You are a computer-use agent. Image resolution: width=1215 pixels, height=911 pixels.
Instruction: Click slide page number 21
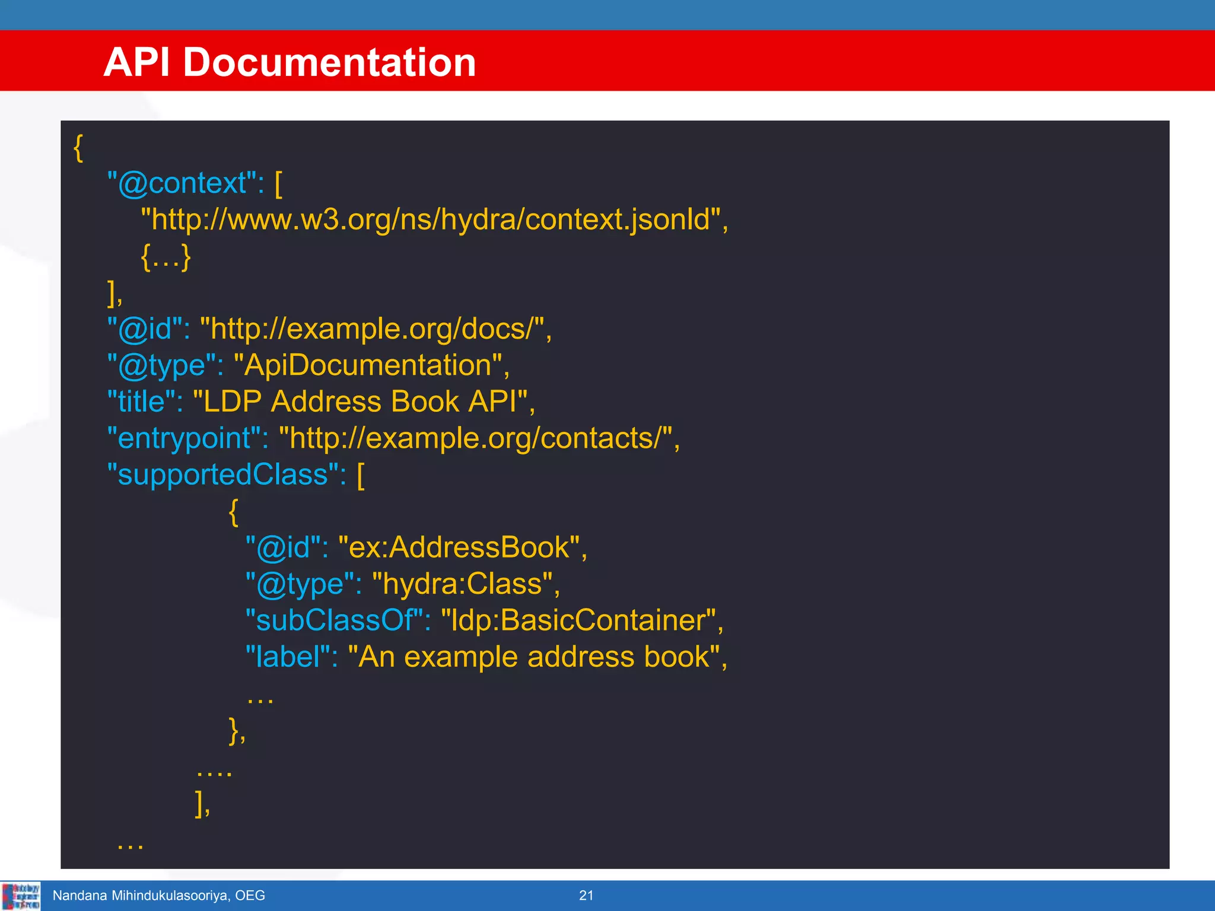[586, 896]
